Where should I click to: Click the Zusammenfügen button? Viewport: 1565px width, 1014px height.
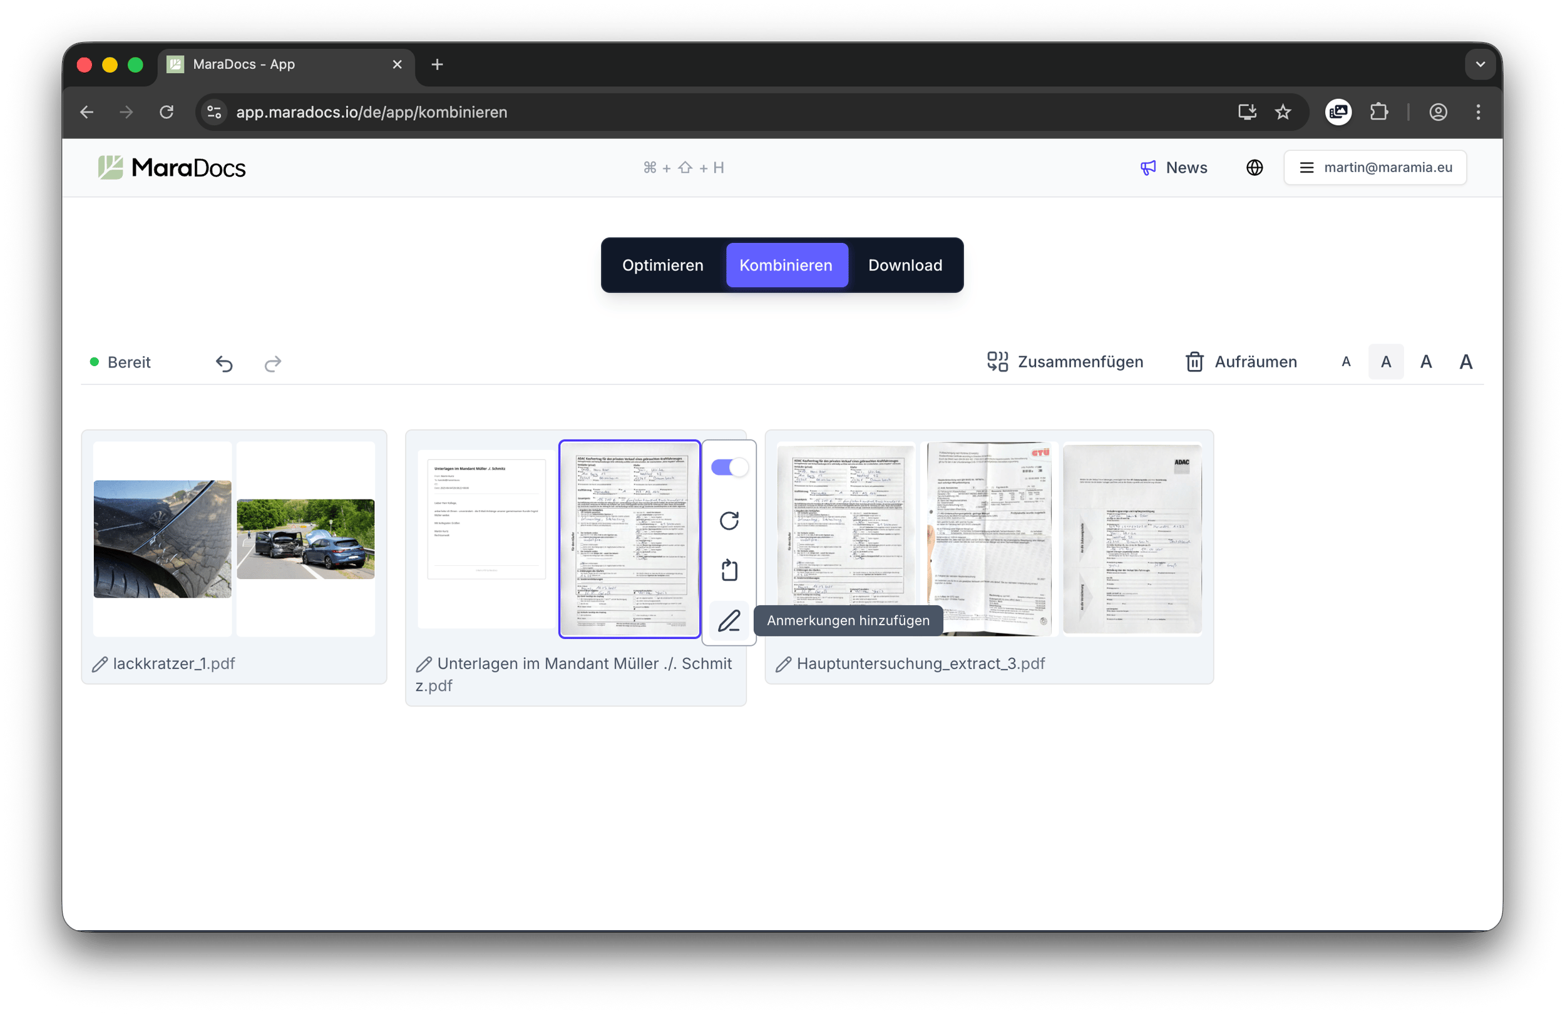pos(1064,362)
